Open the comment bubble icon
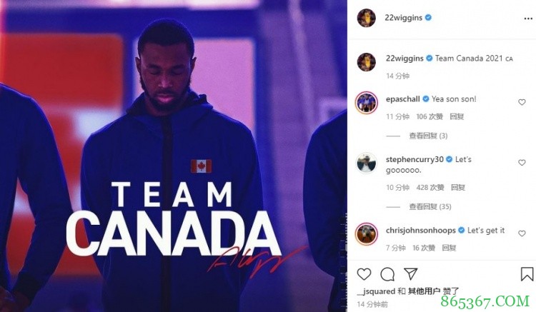The width and height of the screenshot is (536, 312). point(387,274)
